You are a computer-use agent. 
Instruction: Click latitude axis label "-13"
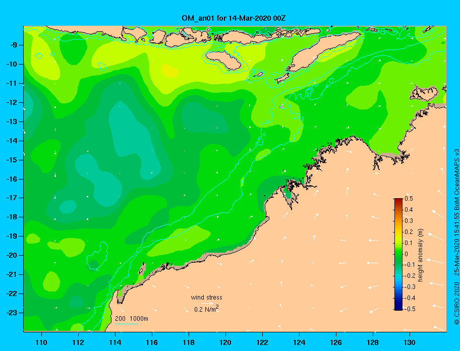coord(12,122)
